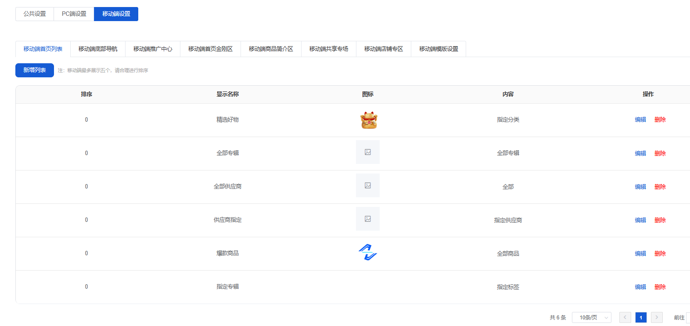
Task: Open the 移动端模版设置 sub-tab
Action: tap(438, 49)
